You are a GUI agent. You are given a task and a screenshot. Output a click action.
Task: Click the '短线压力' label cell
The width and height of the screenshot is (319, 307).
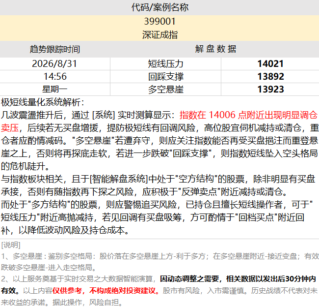point(165,64)
